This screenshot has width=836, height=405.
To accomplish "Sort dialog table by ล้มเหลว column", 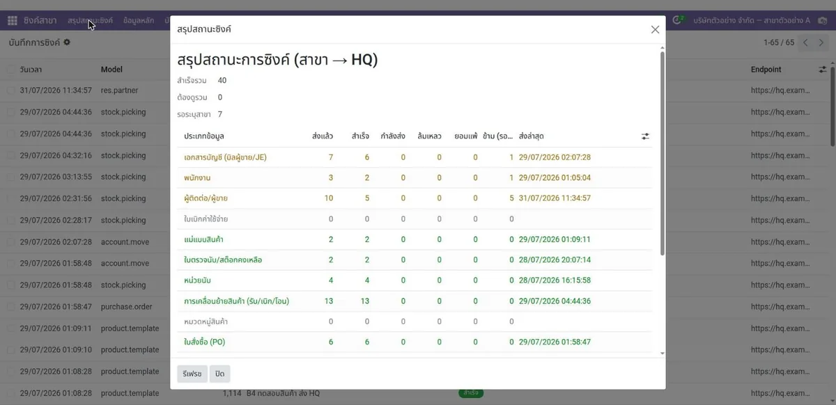I will (x=429, y=136).
